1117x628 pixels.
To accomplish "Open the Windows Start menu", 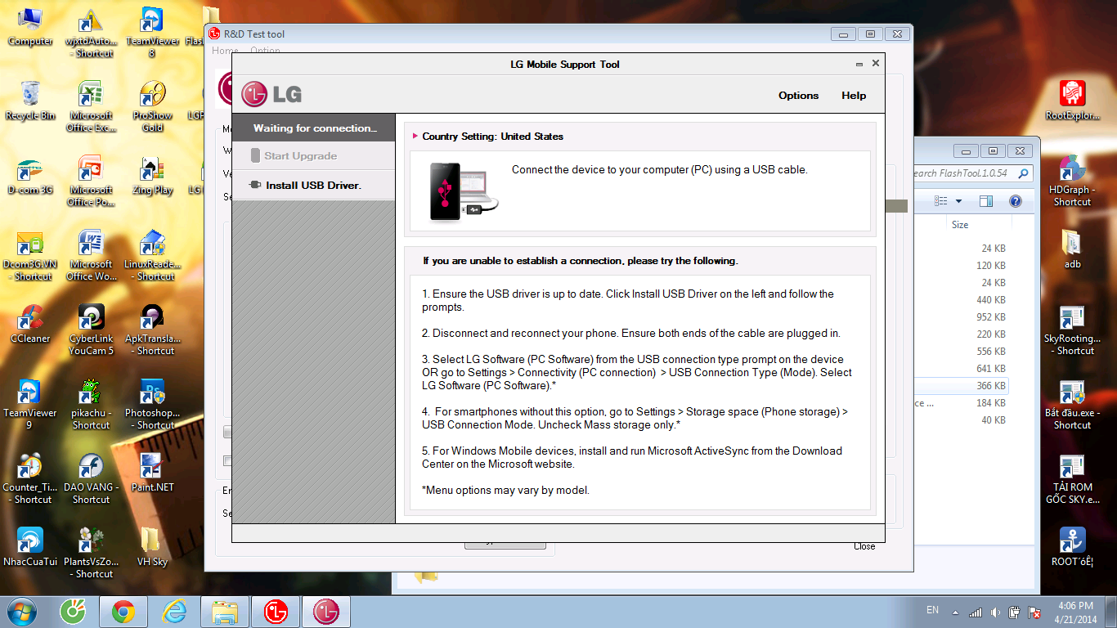I will tap(20, 611).
